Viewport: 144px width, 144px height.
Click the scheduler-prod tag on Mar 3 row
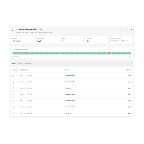70,101
